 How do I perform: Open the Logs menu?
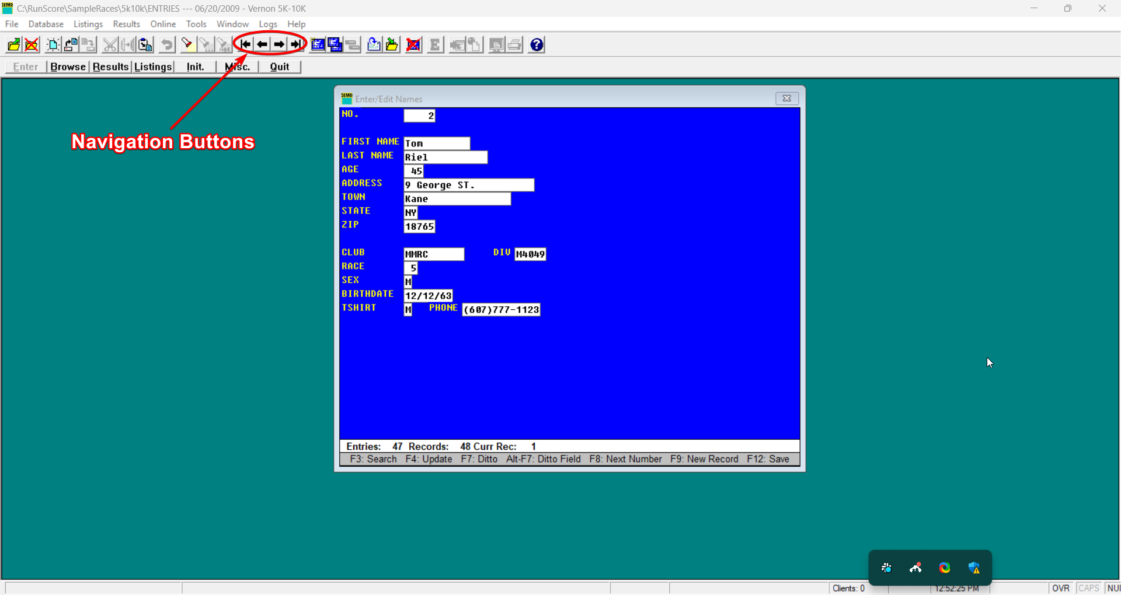(x=268, y=24)
